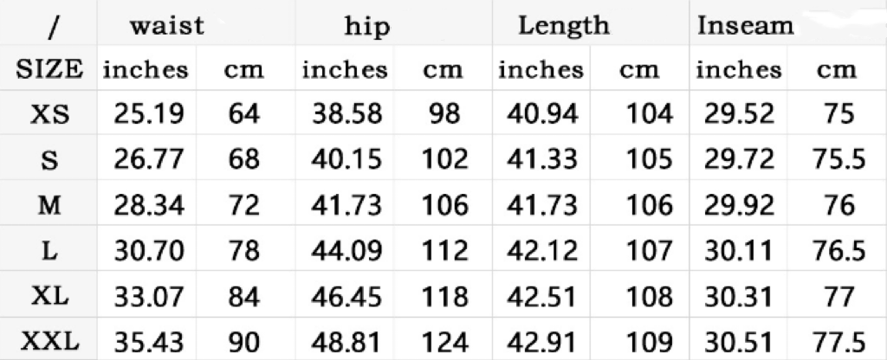Viewport: 887px width, 360px height.
Task: Select the slash cell in top-left corner
Action: [52, 27]
